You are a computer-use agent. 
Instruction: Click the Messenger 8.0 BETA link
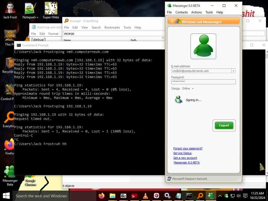tap(186, 163)
